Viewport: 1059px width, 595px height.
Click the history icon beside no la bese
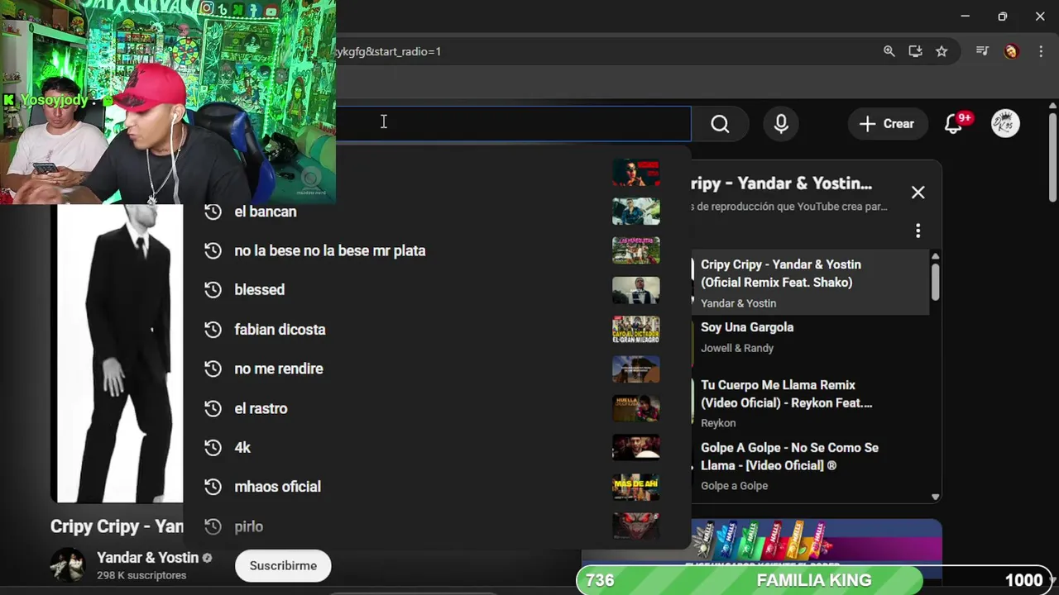(x=213, y=250)
